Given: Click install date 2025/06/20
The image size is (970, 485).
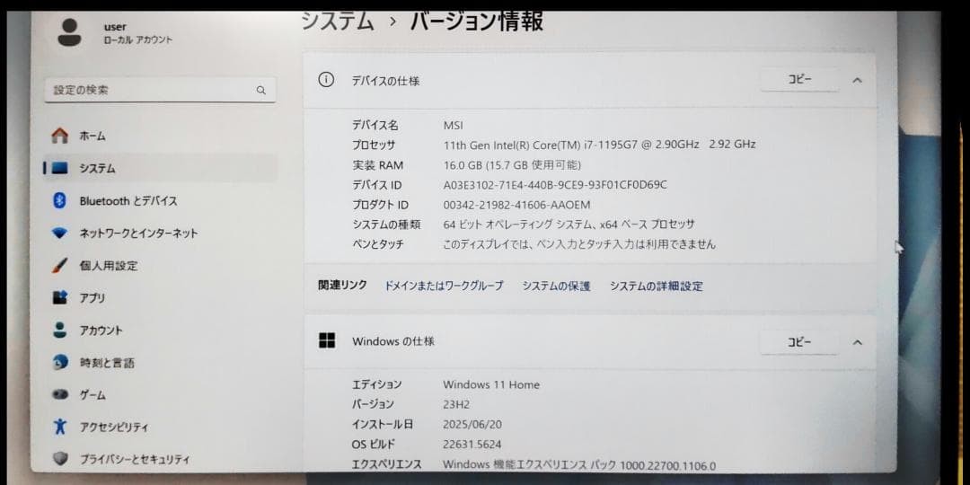Looking at the screenshot, I should coord(473,424).
